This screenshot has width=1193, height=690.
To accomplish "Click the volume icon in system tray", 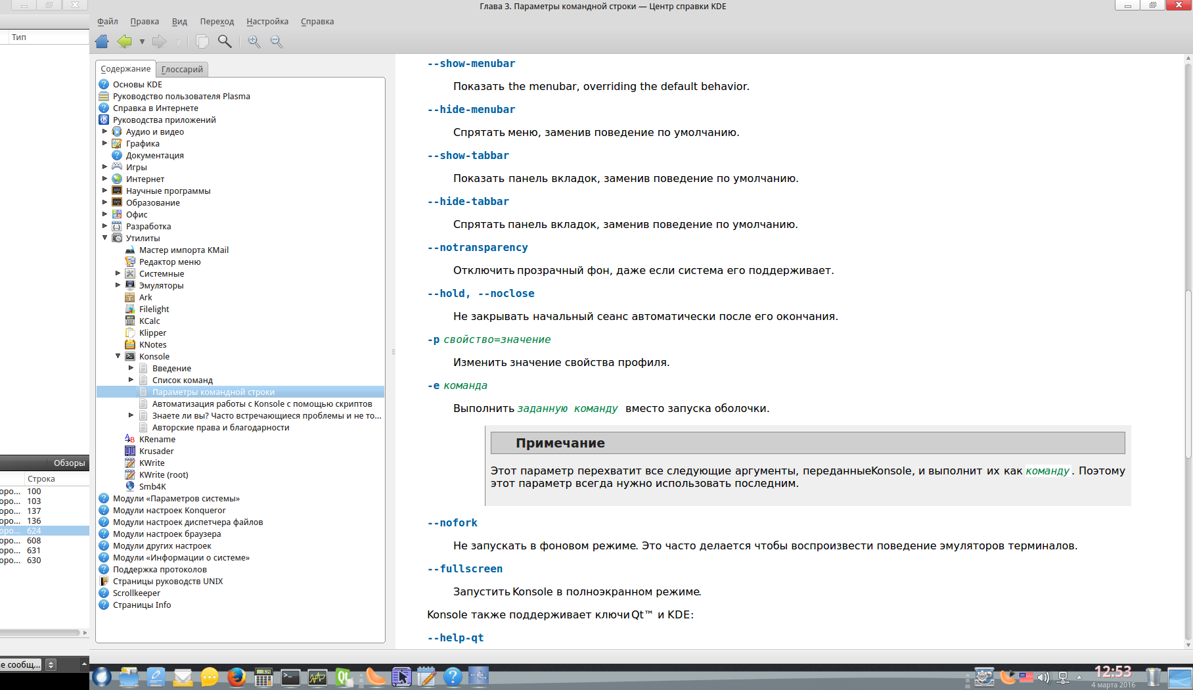I will (x=1043, y=678).
